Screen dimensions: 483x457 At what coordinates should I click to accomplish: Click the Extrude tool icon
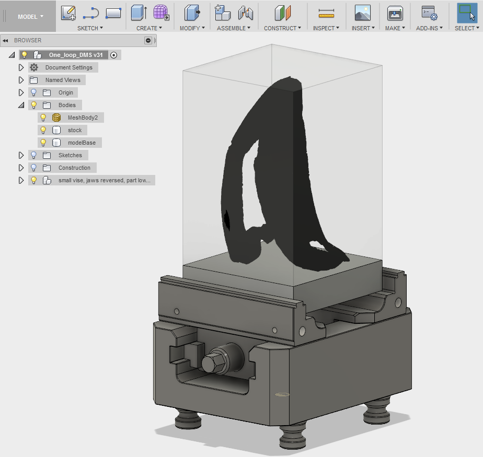139,13
